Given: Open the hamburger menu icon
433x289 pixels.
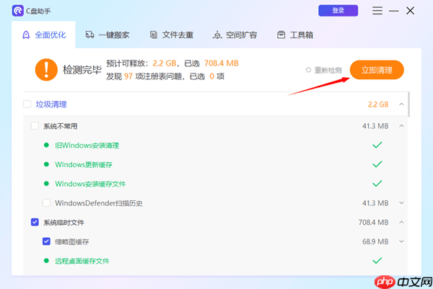Looking at the screenshot, I should click(377, 11).
